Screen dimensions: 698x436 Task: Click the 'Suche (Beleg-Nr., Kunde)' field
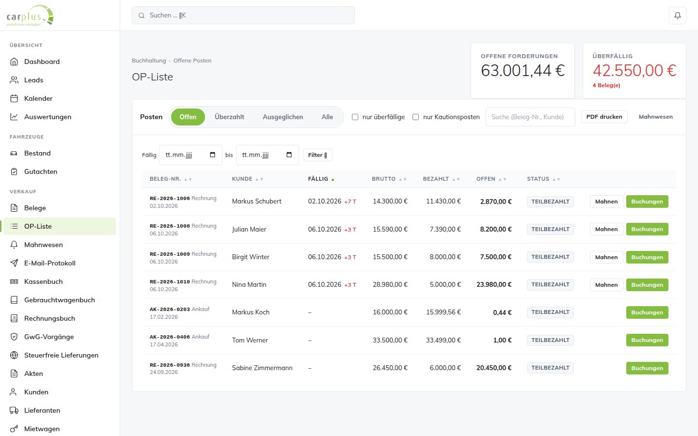(530, 117)
